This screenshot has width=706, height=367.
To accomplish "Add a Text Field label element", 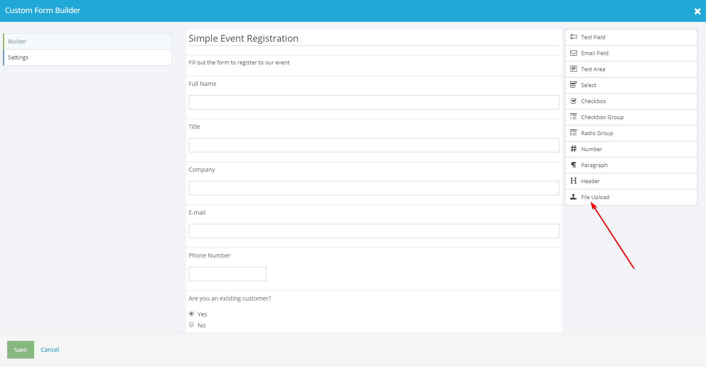I will (x=593, y=37).
